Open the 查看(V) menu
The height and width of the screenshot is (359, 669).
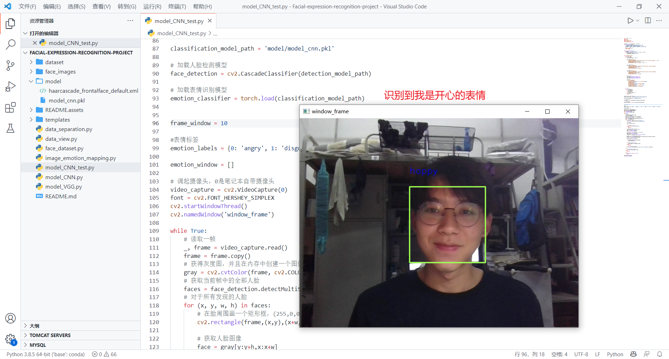tap(101, 6)
